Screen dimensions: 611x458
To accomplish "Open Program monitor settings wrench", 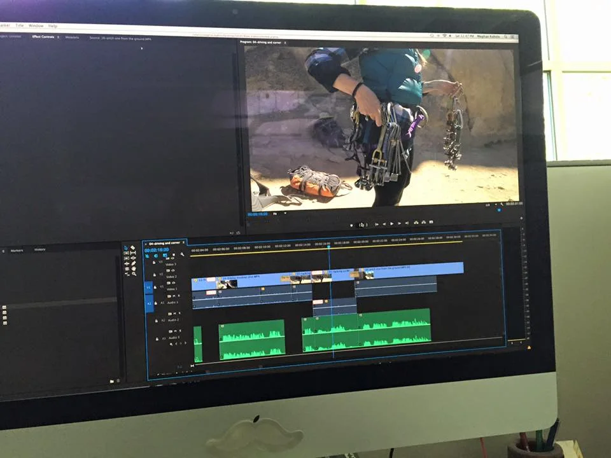I will click(x=502, y=204).
